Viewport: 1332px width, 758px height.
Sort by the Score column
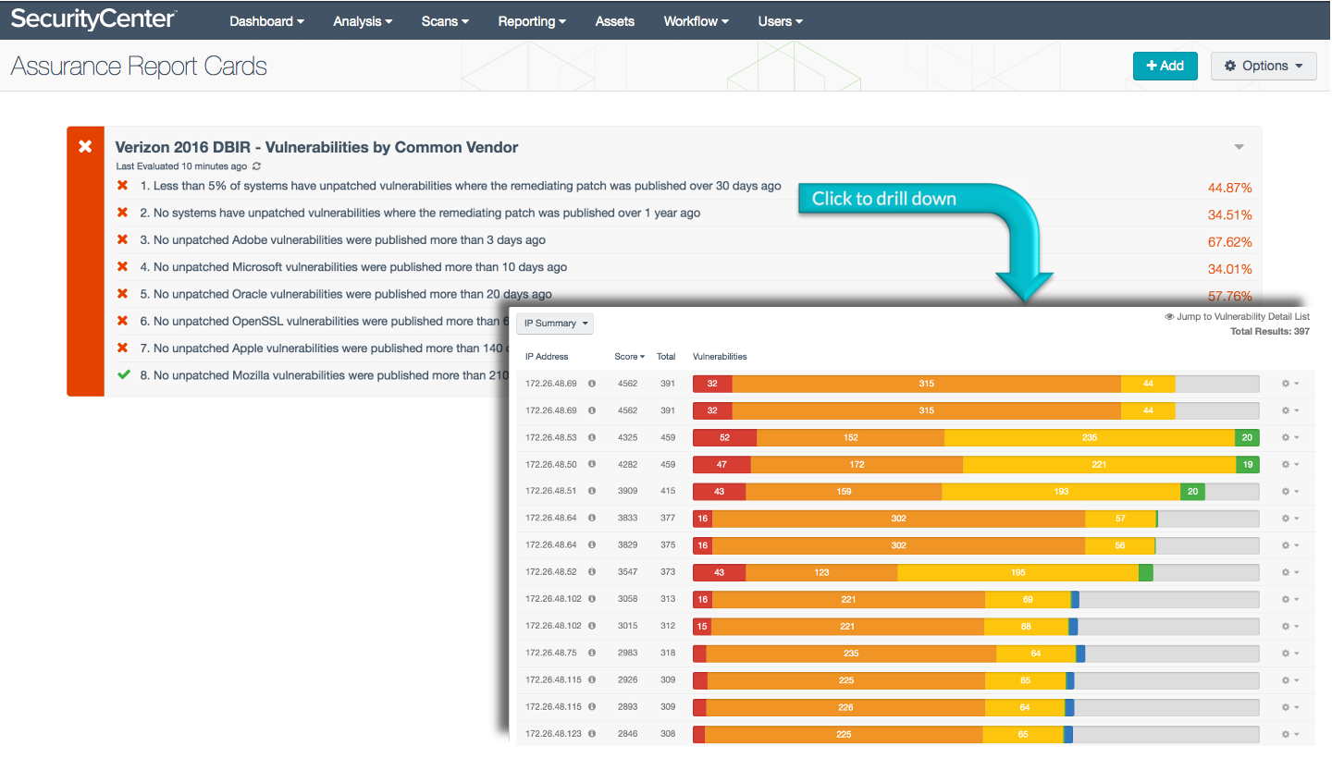tap(629, 357)
